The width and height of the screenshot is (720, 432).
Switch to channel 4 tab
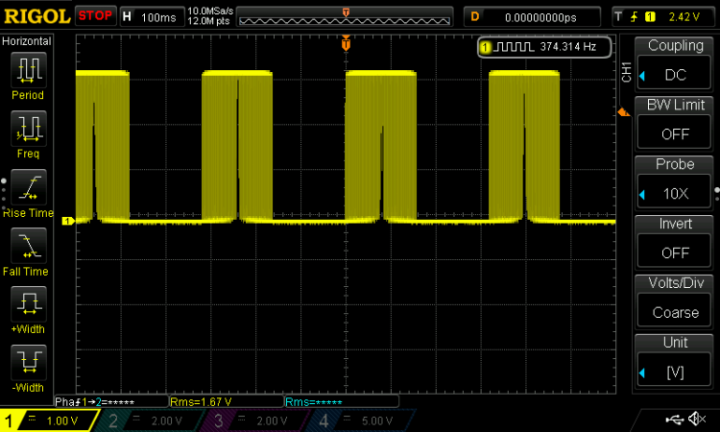(360, 420)
